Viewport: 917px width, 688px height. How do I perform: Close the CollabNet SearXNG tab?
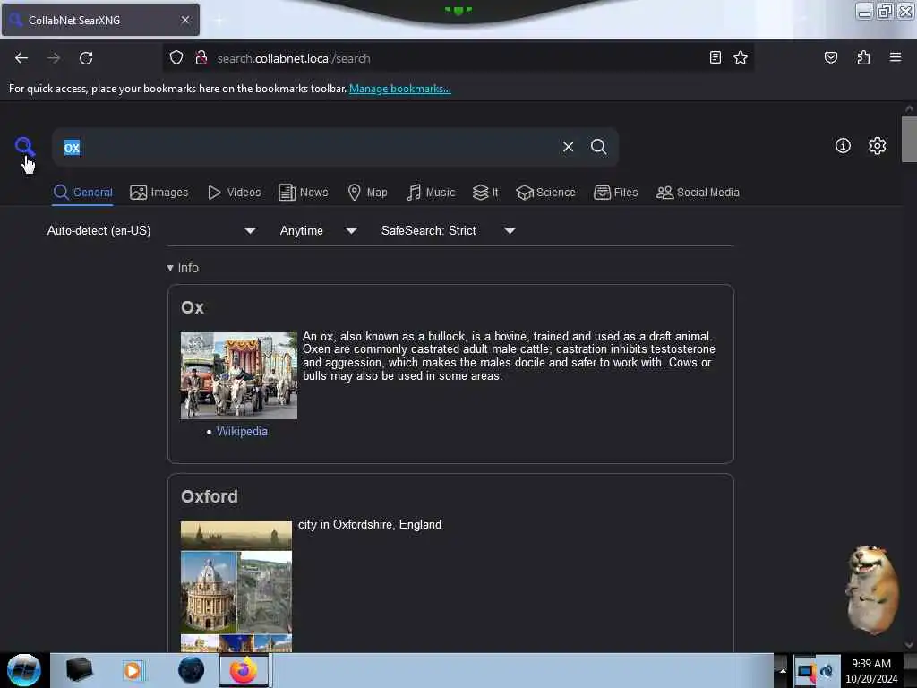(x=184, y=20)
